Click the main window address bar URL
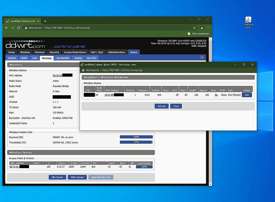This screenshot has width=275, height=202. click(67, 28)
